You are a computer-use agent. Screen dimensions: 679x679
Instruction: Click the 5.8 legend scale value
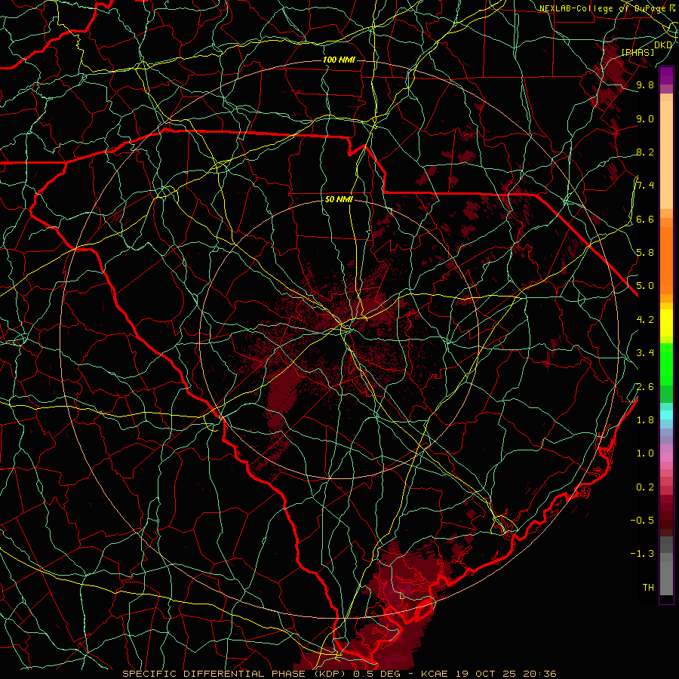(645, 253)
